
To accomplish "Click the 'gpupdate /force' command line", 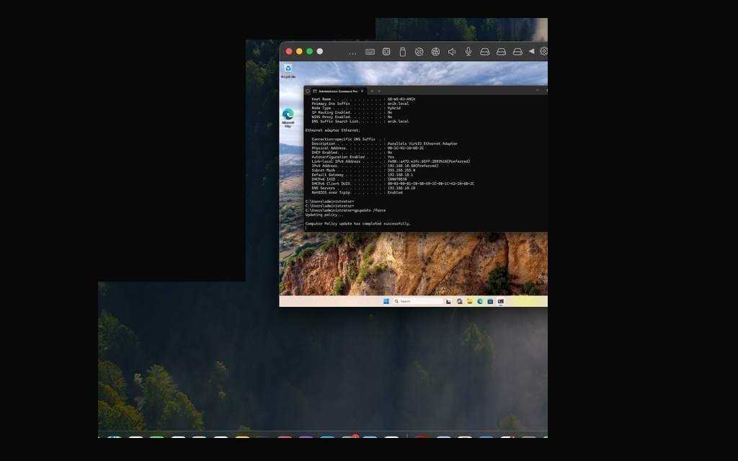I will (345, 210).
